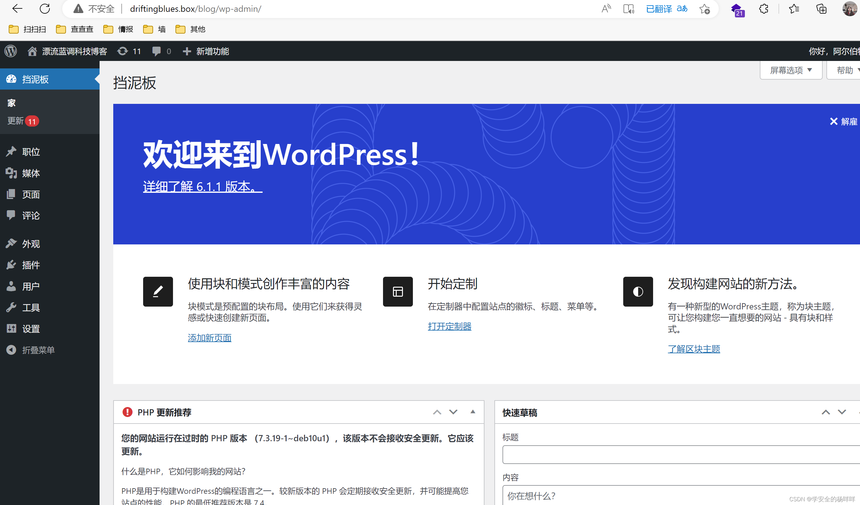Move PHP 更新推荐 widget down
The width and height of the screenshot is (860, 505).
point(453,412)
